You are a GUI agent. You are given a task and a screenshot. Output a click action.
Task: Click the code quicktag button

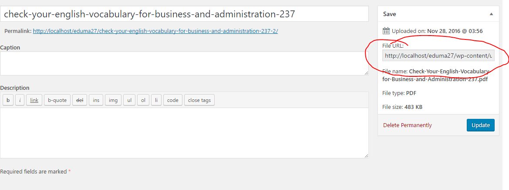coord(172,100)
